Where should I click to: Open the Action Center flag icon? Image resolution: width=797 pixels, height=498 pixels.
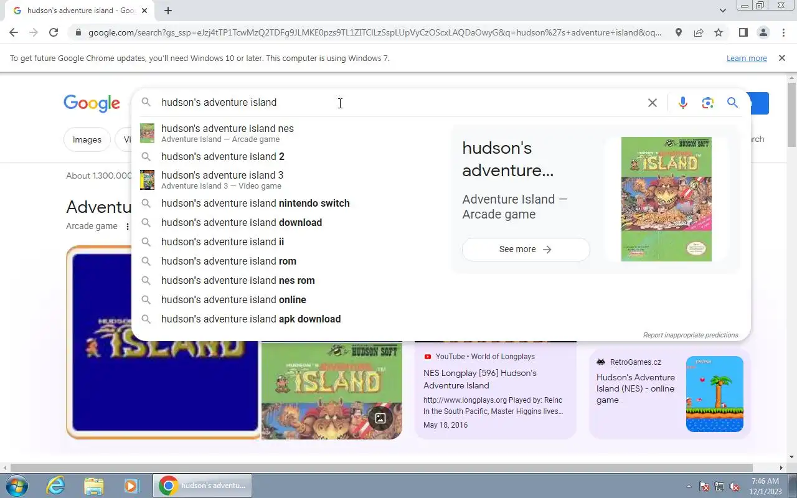(x=704, y=486)
